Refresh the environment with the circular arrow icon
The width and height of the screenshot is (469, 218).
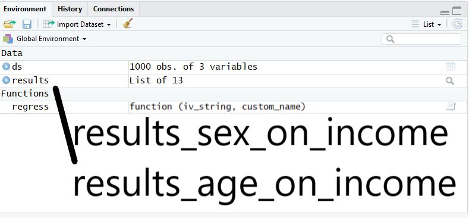[457, 24]
